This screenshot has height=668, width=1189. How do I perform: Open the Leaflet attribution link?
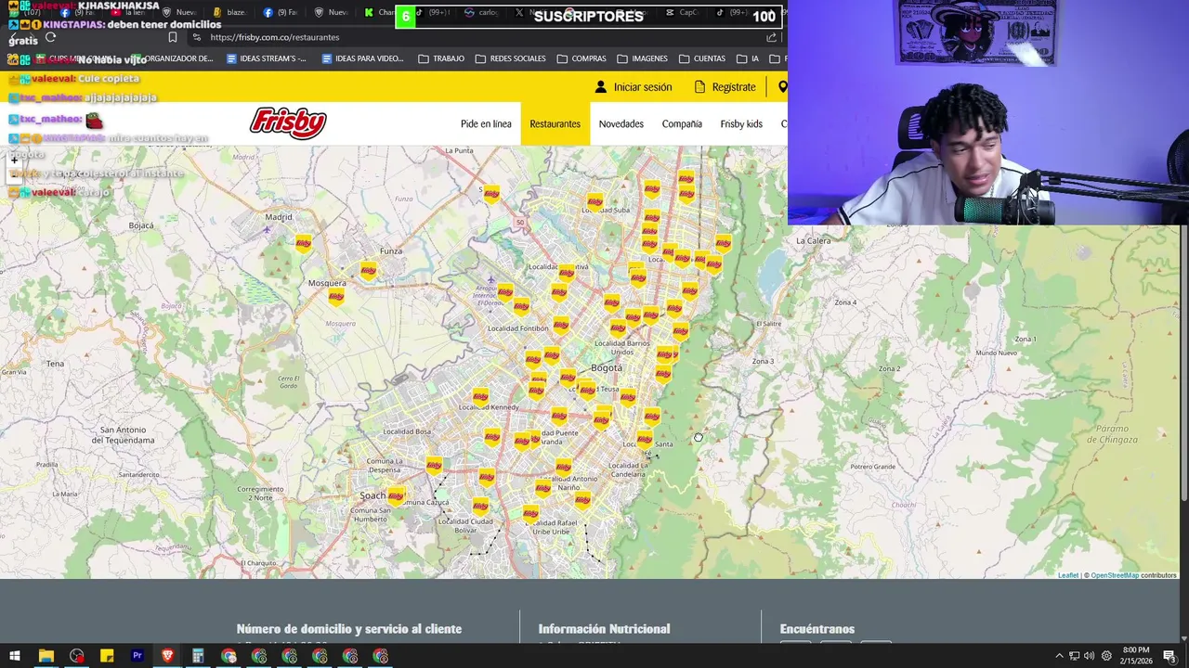1068,575
